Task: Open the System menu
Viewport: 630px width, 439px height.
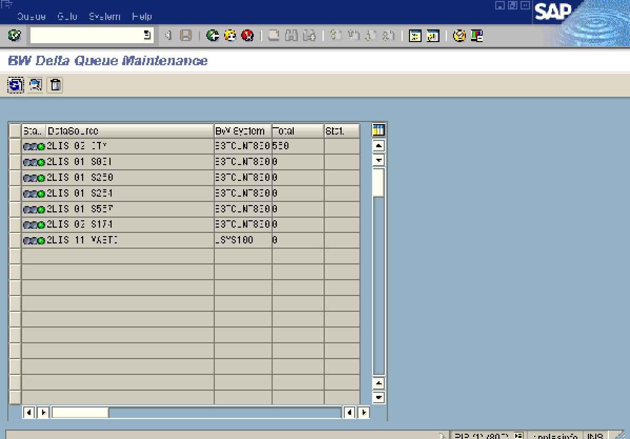Action: click(x=104, y=16)
